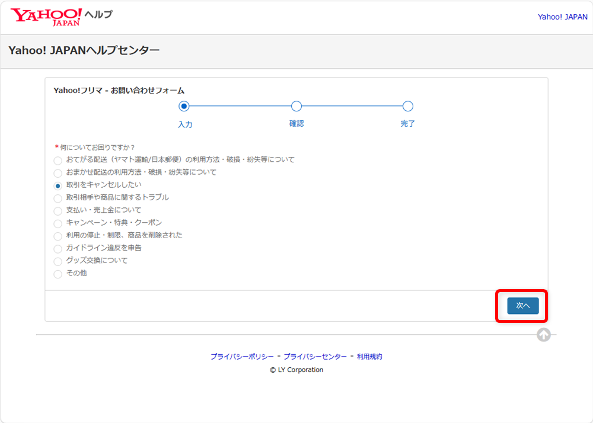Open 利用規約 footer link
The width and height of the screenshot is (593, 423).
[x=369, y=357]
